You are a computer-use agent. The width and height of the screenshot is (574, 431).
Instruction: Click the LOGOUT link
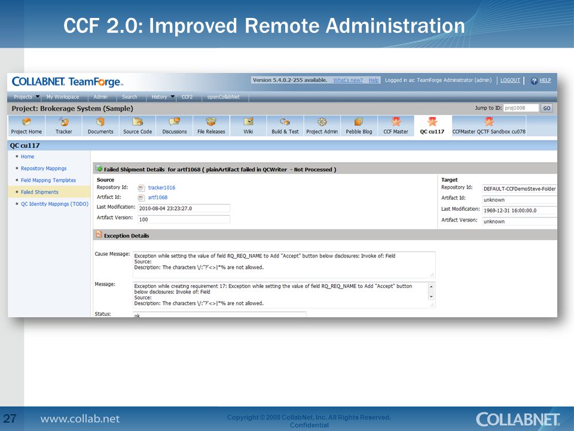click(510, 80)
